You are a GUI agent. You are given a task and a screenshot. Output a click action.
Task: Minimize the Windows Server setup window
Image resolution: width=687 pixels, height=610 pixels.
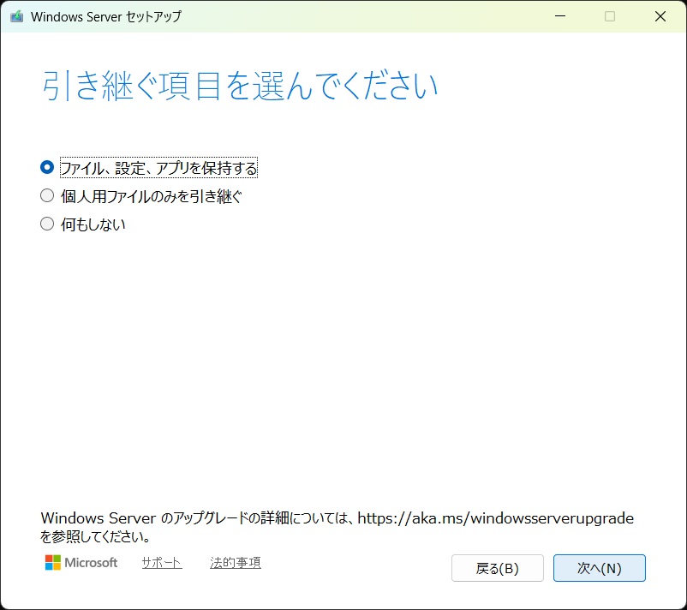coord(559,16)
